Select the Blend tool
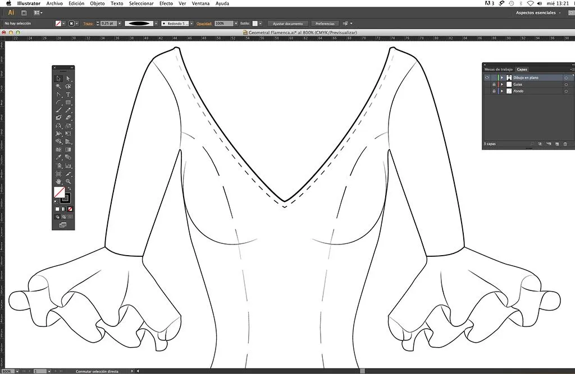This screenshot has height=374, width=575. pyautogui.click(x=68, y=157)
